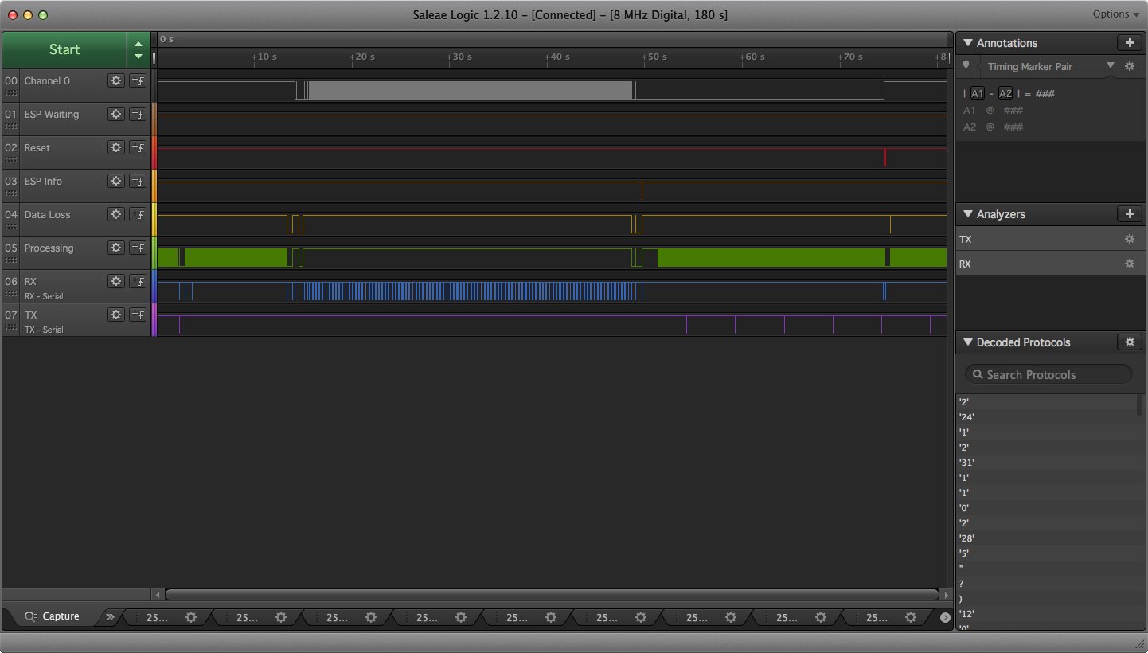Click the TX - Serial analyzer label
The image size is (1148, 653).
point(44,330)
